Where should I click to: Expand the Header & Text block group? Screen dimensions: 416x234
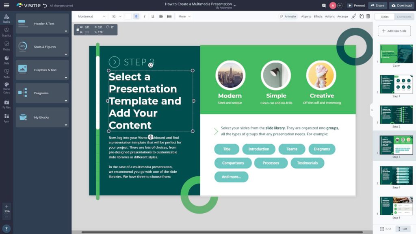tap(42, 24)
